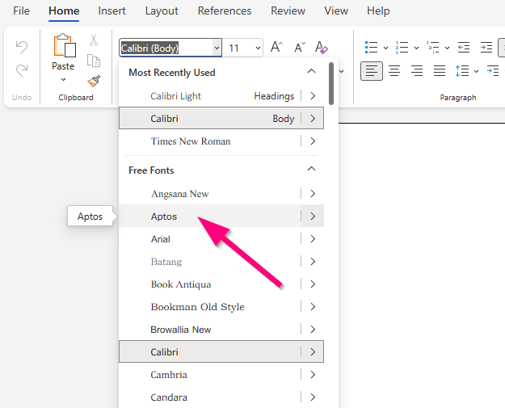The height and width of the screenshot is (408, 505).
Task: Open multilevel list dropdown arrow
Action: [447, 48]
